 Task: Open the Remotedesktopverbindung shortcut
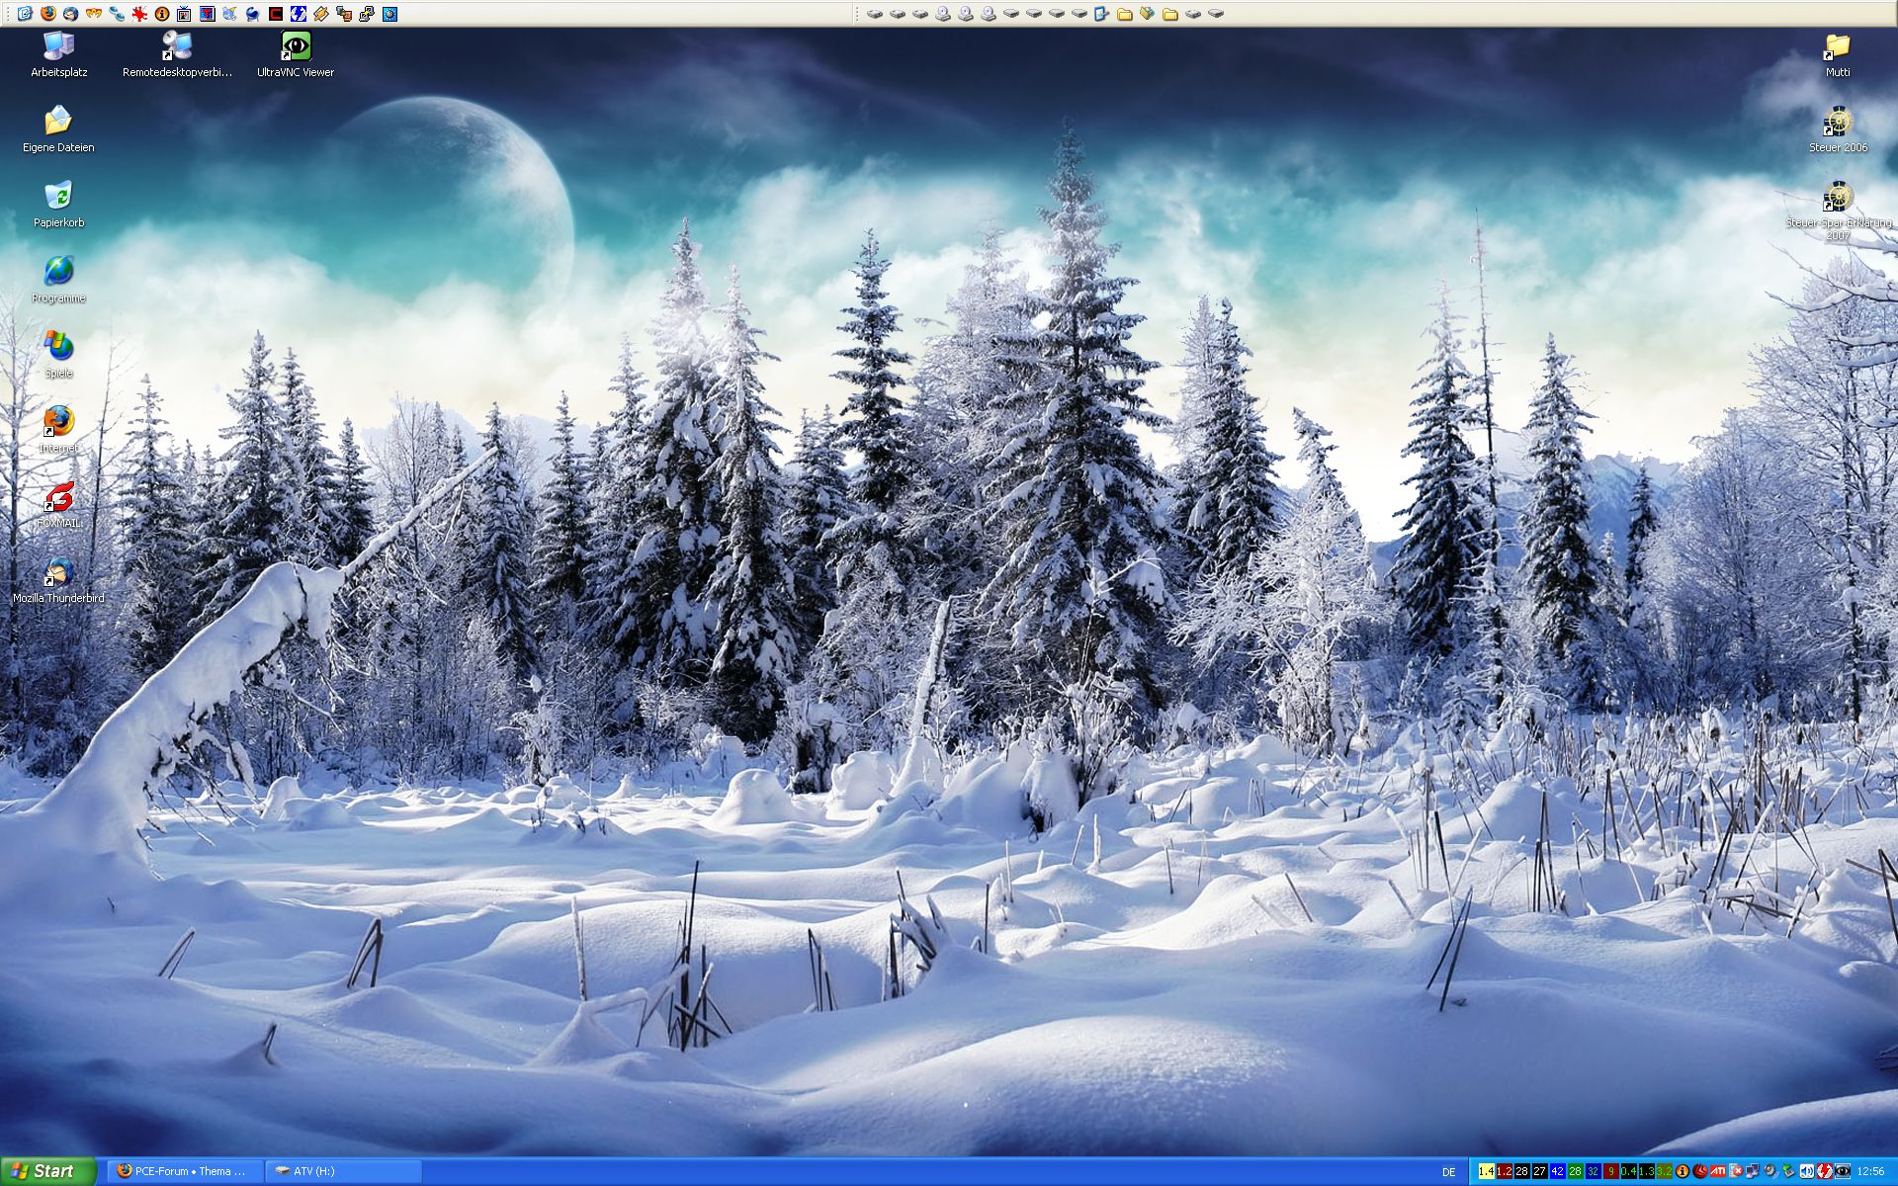pos(177,47)
